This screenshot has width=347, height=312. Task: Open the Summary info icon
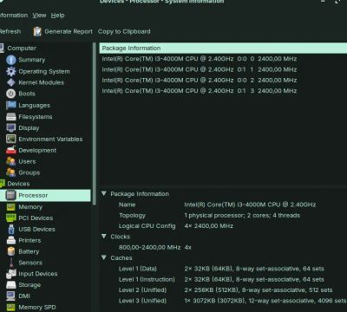[x=11, y=60]
